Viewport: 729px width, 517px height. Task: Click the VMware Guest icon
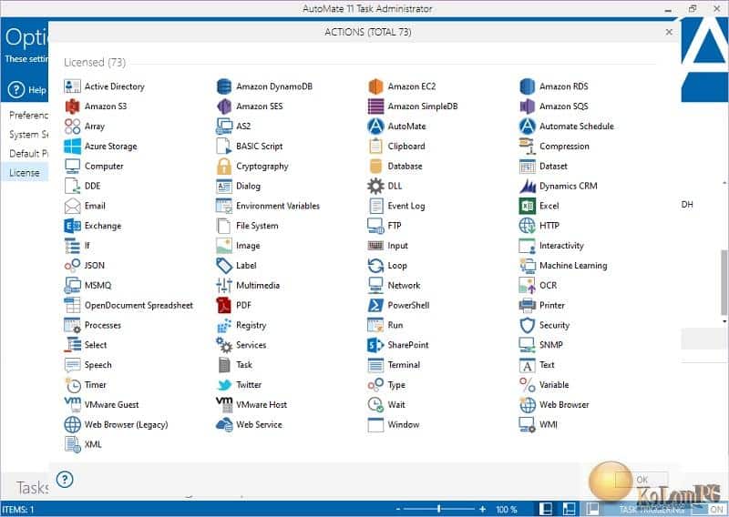coord(72,404)
